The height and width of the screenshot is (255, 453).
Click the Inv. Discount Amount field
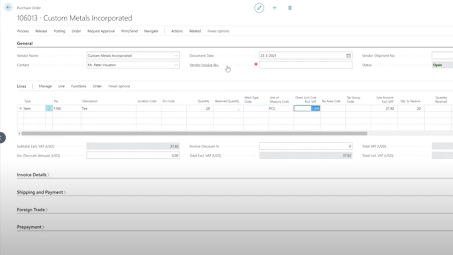pyautogui.click(x=133, y=155)
